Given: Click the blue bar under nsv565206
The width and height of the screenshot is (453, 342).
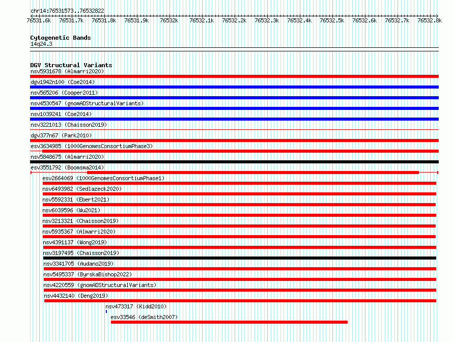Looking at the screenshot, I should click(234, 98).
